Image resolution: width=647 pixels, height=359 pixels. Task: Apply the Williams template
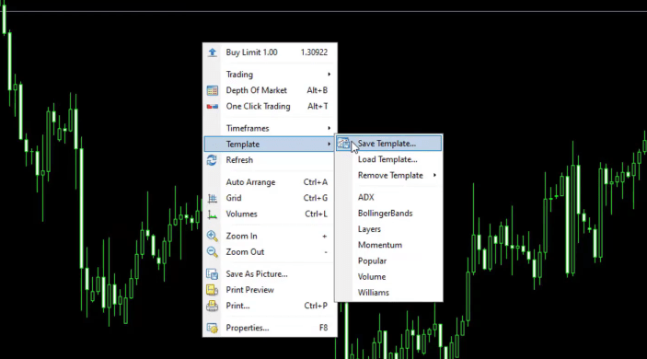(388, 293)
